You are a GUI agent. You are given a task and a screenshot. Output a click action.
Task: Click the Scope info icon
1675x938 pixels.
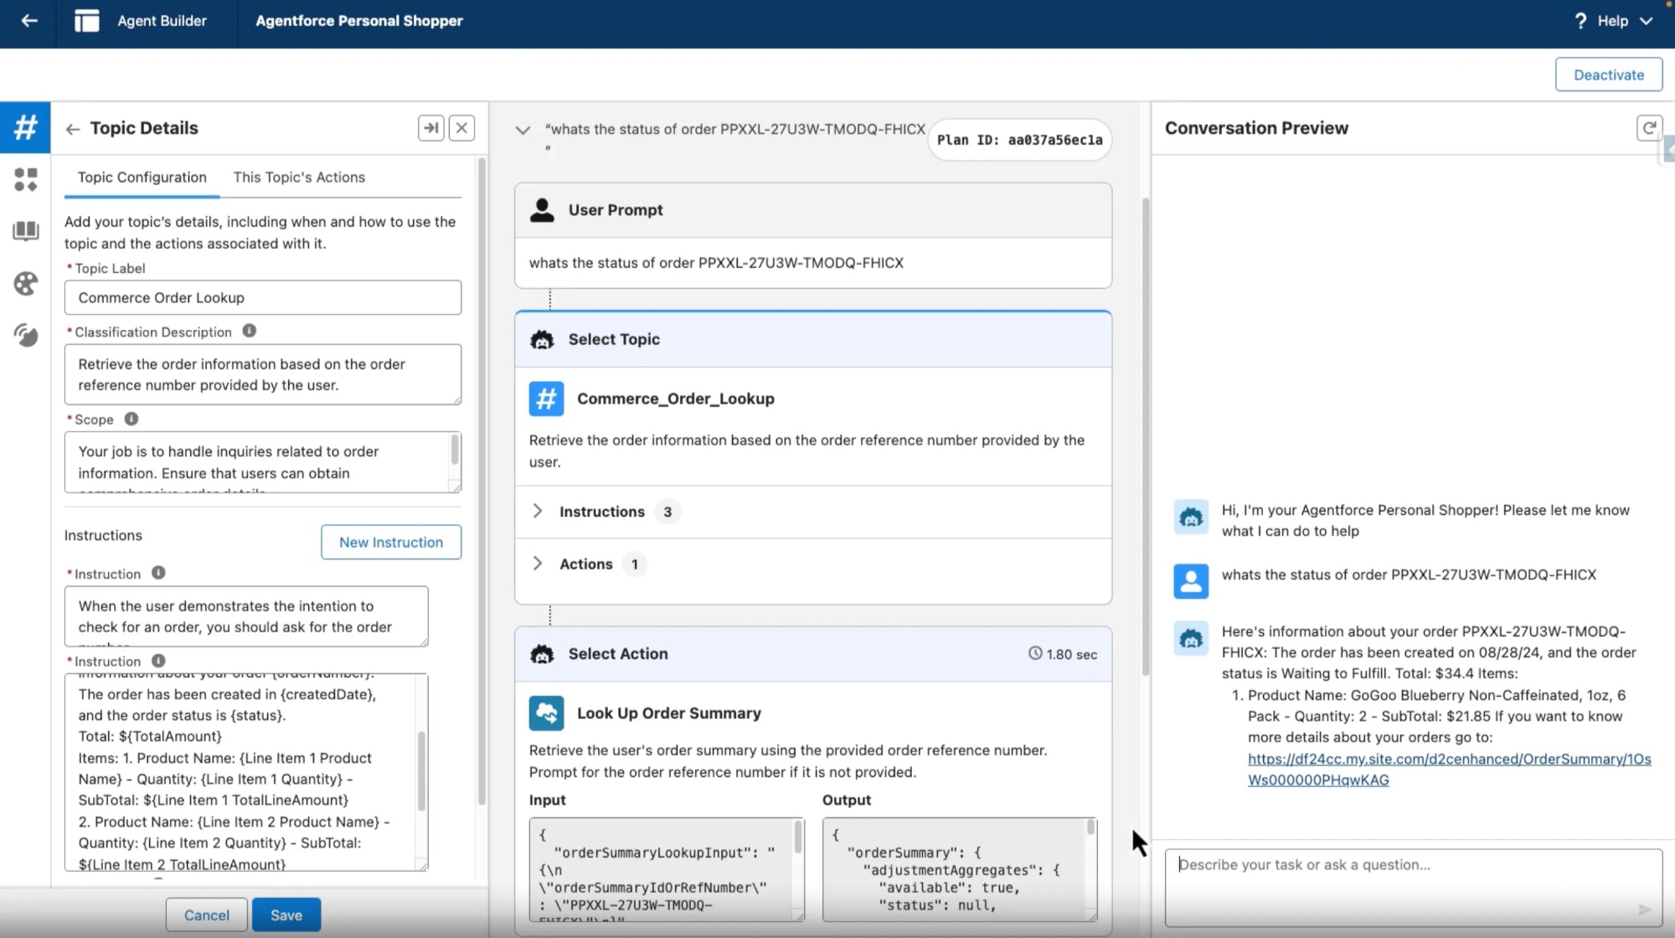coord(131,419)
